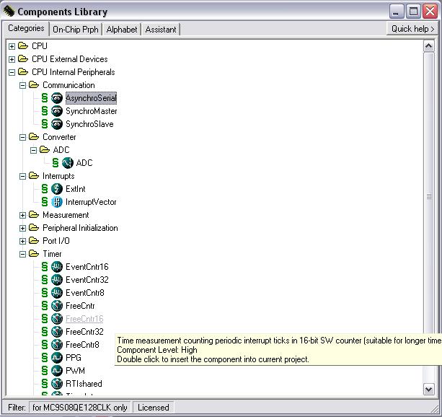Select the FreeCntr32 component icon

point(57,332)
